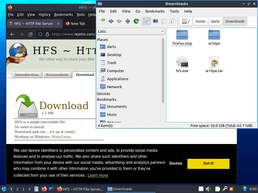The height and width of the screenshot is (193, 258).
Task: Open Tools menu in Downloads window
Action: coord(174,11)
